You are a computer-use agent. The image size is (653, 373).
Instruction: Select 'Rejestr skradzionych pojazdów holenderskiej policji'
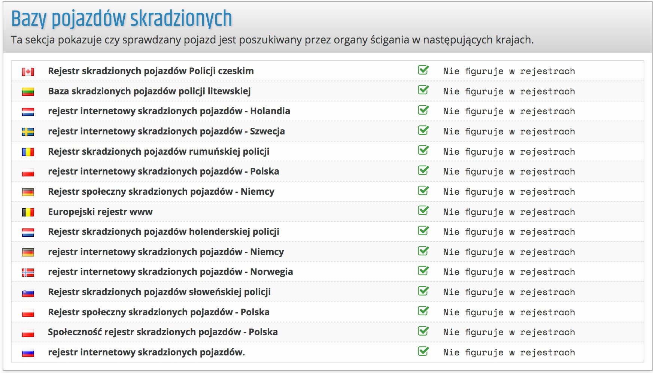coord(164,232)
